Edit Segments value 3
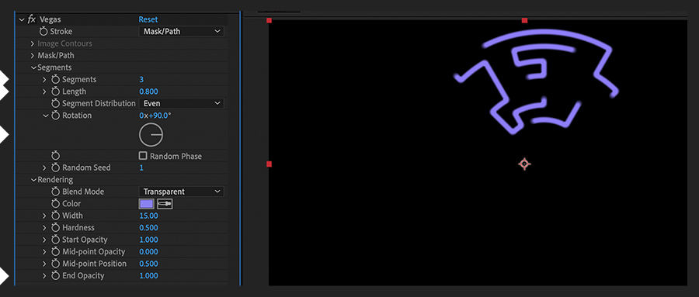This screenshot has width=699, height=297. [x=141, y=80]
